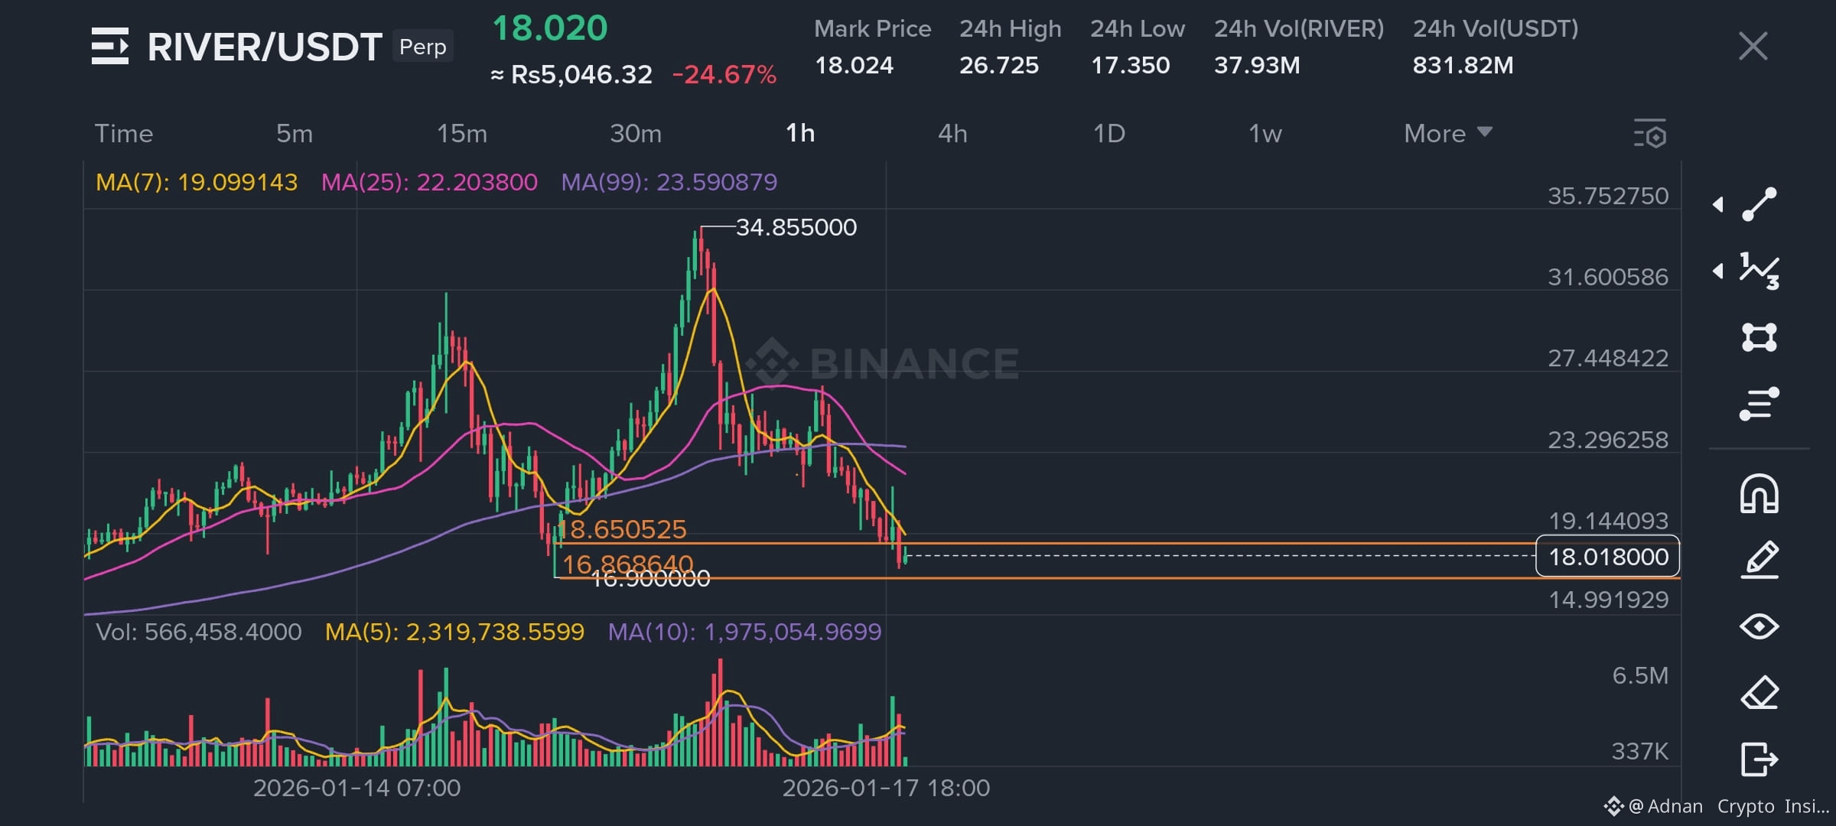
Task: Select the wave pattern drawing tool
Action: coord(1759,271)
